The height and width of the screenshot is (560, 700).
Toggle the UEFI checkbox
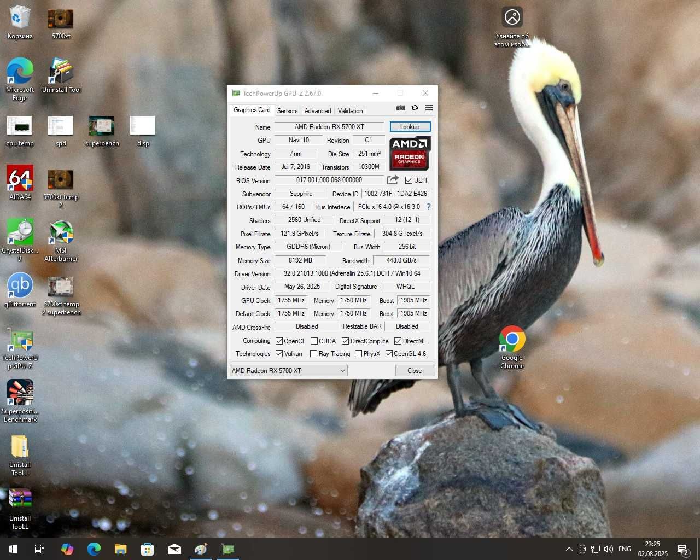pos(409,180)
